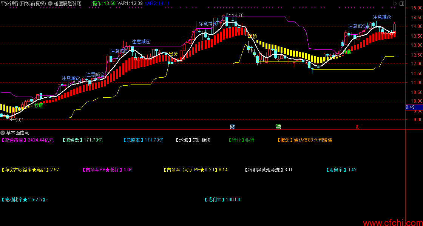Click the 基本面信息 panel title

point(17,133)
